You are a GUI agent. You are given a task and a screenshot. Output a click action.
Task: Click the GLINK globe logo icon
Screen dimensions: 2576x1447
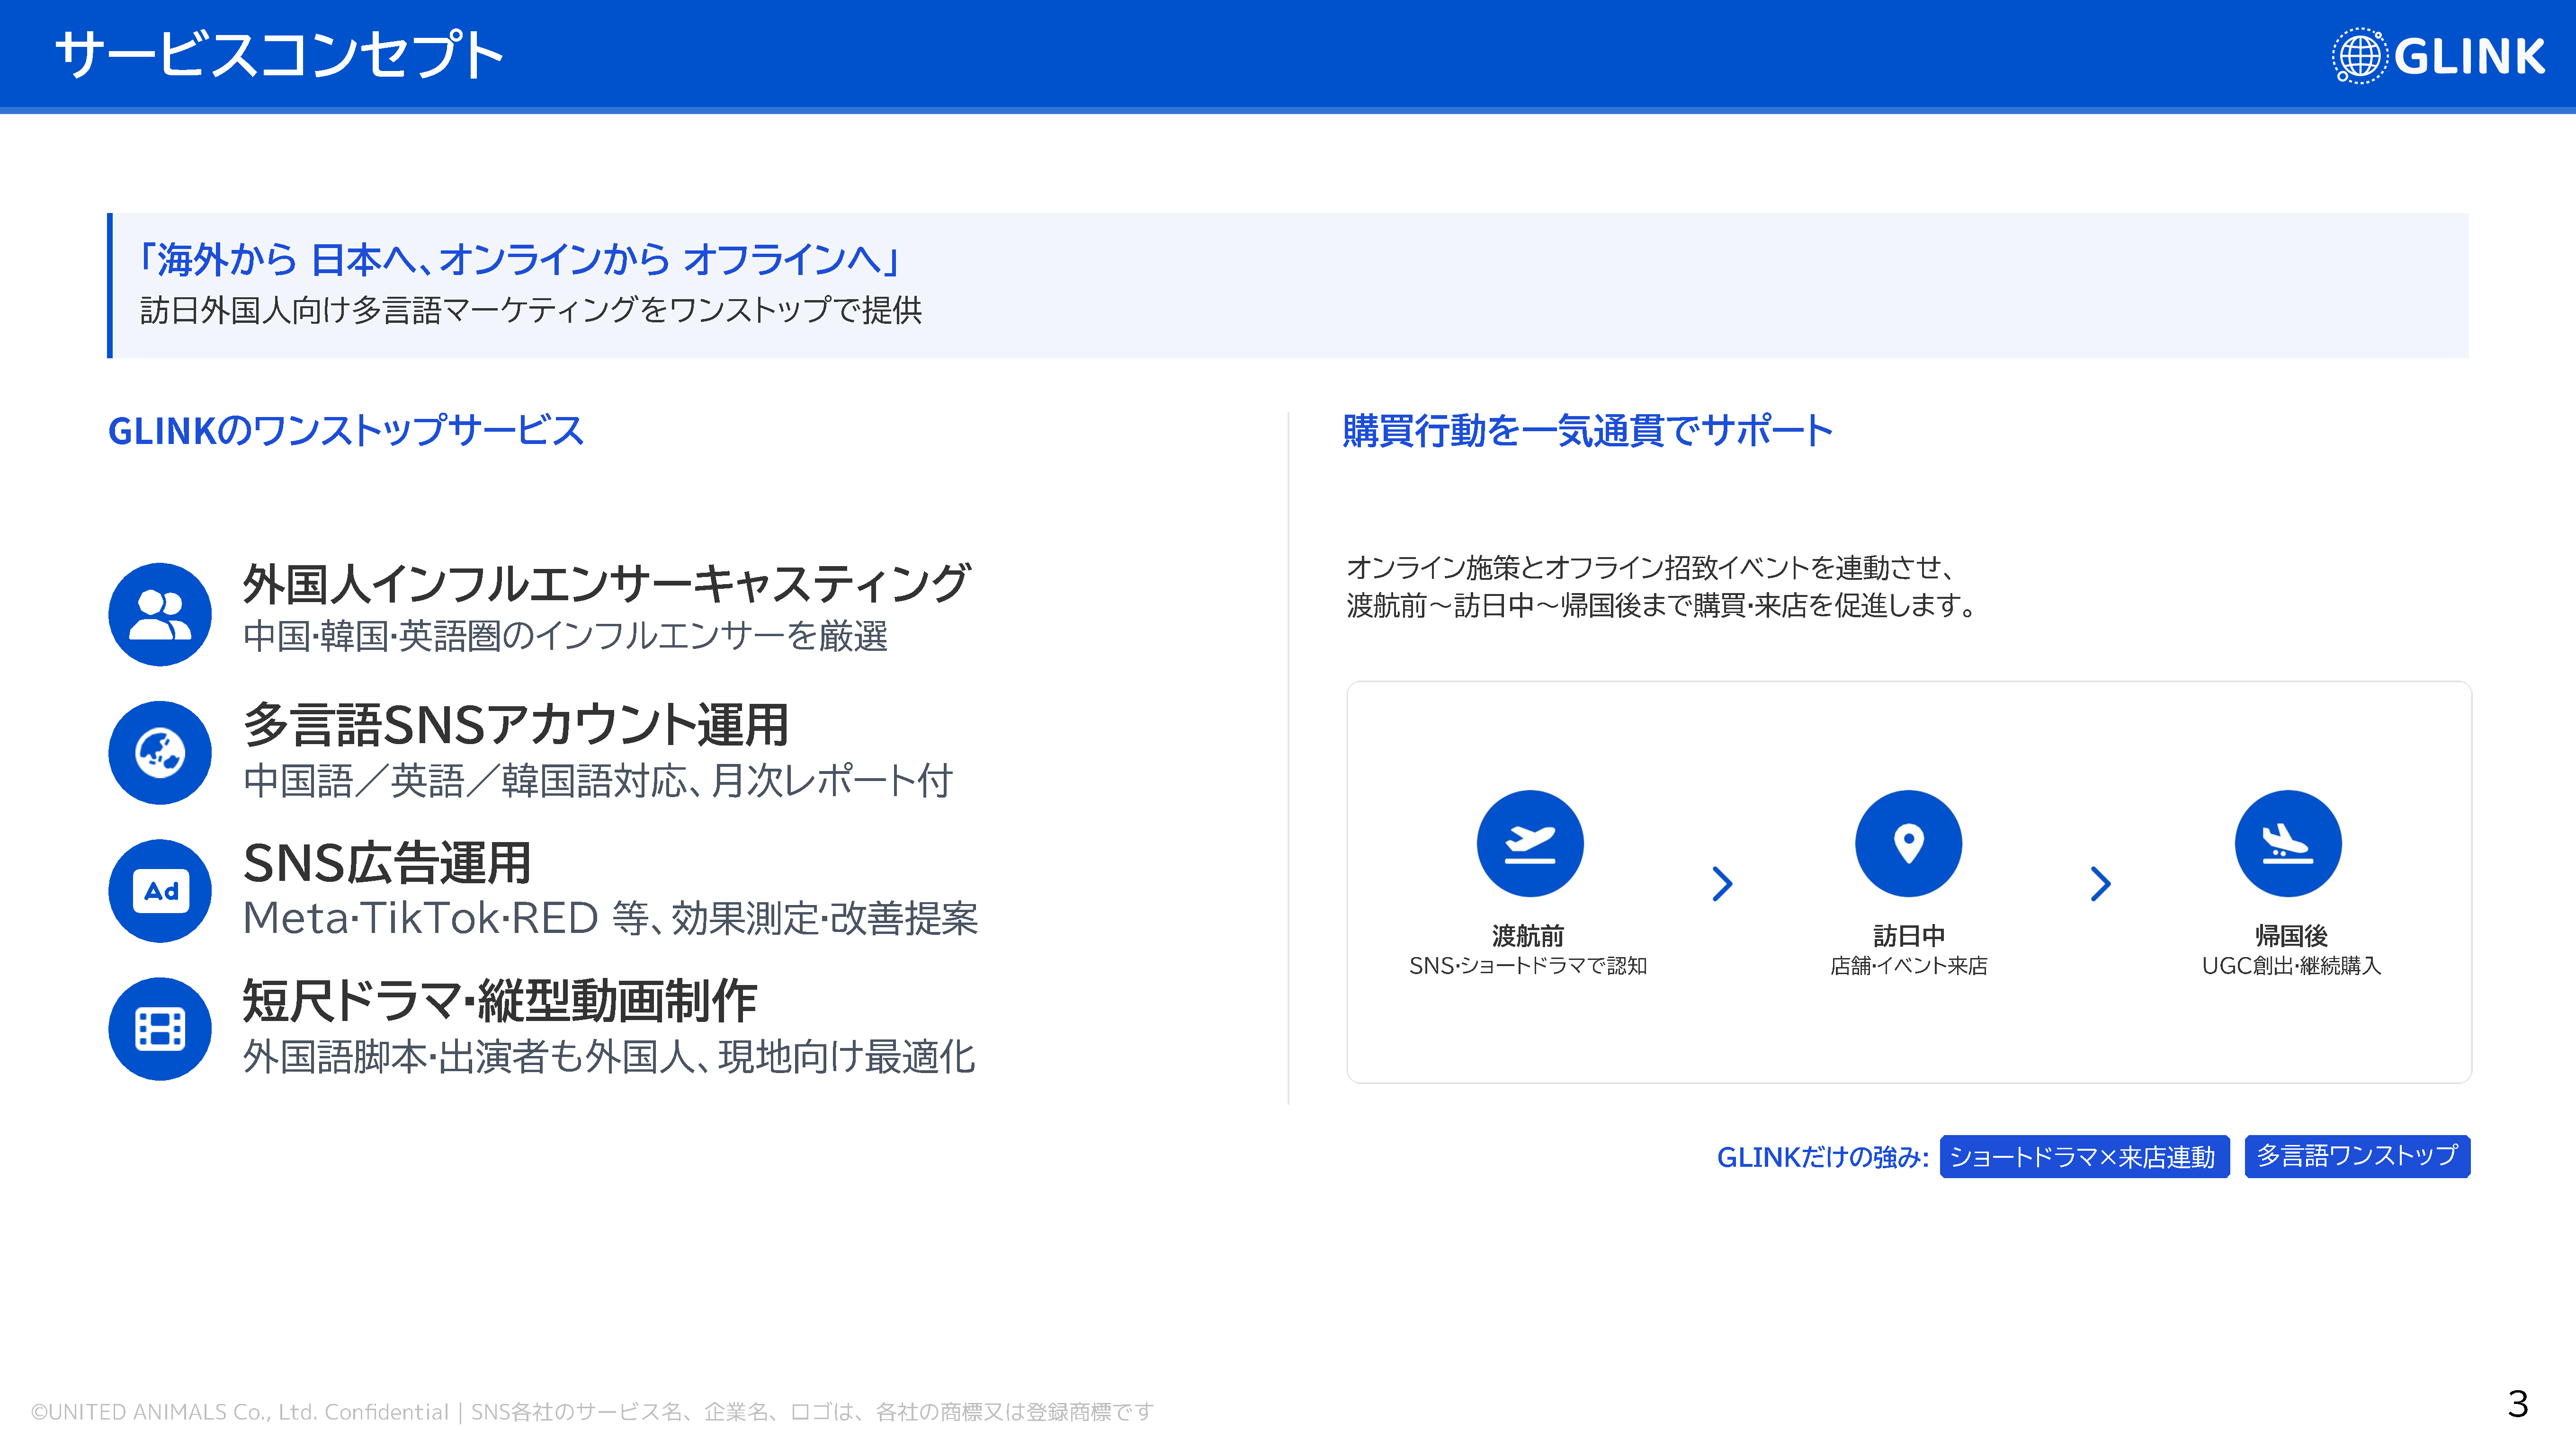(2359, 56)
